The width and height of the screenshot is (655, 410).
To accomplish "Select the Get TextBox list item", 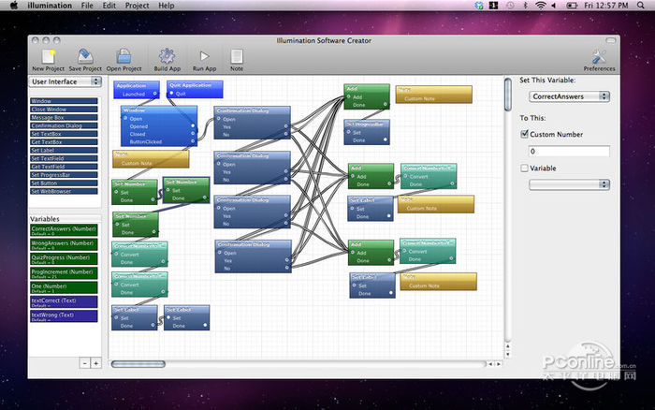I will [64, 142].
